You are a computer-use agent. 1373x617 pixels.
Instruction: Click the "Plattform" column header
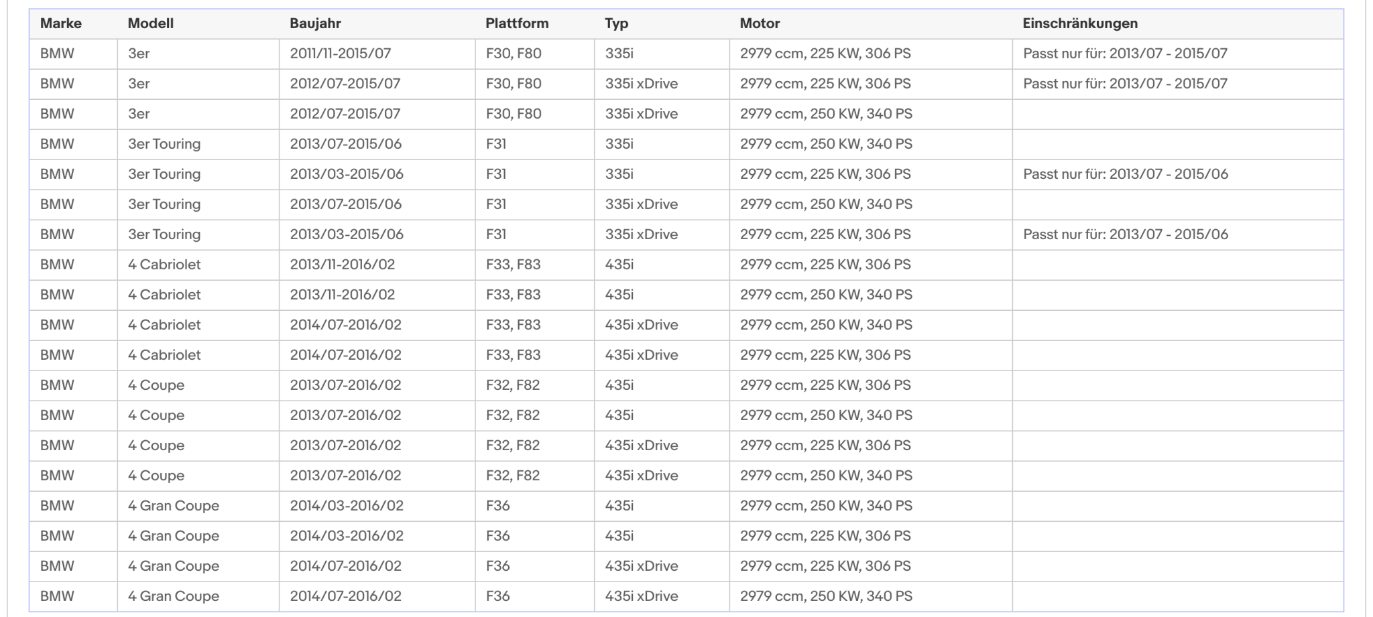[517, 23]
